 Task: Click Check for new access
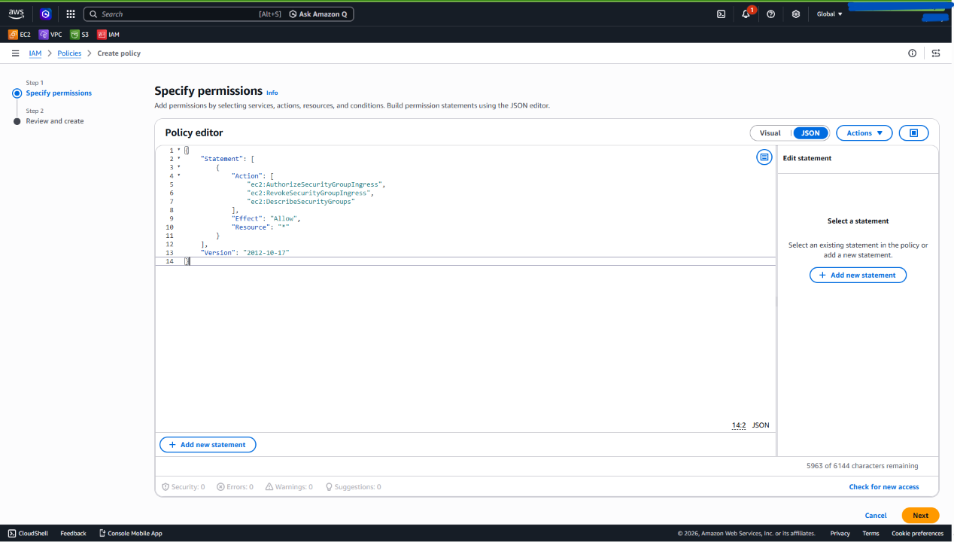[884, 487]
